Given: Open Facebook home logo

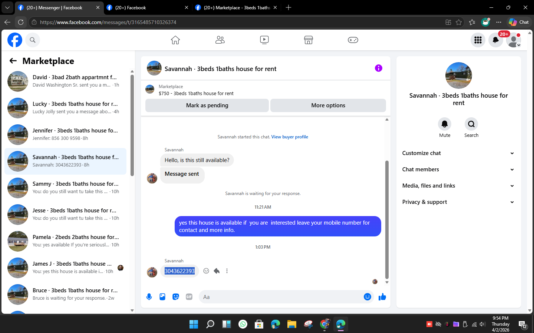Looking at the screenshot, I should coord(15,40).
